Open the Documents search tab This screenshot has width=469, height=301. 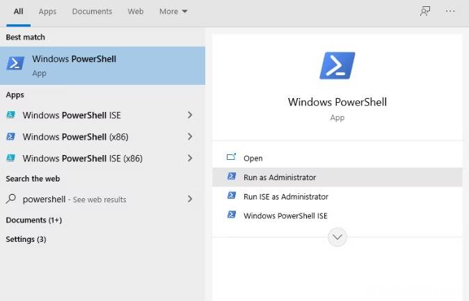(92, 12)
